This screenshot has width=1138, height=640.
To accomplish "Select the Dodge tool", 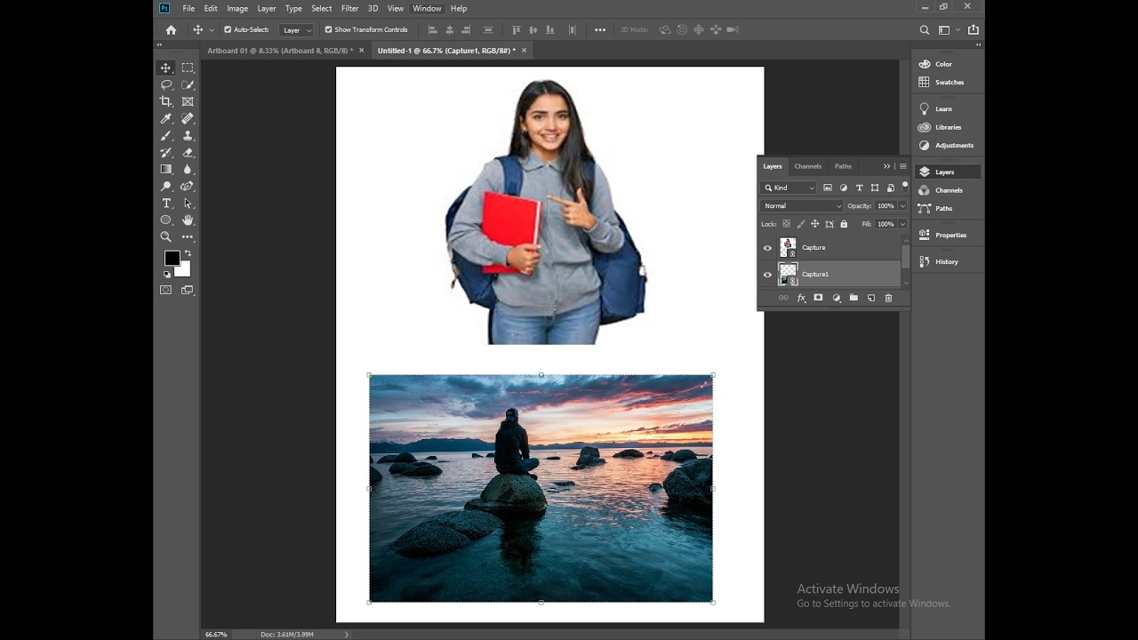I will [166, 187].
